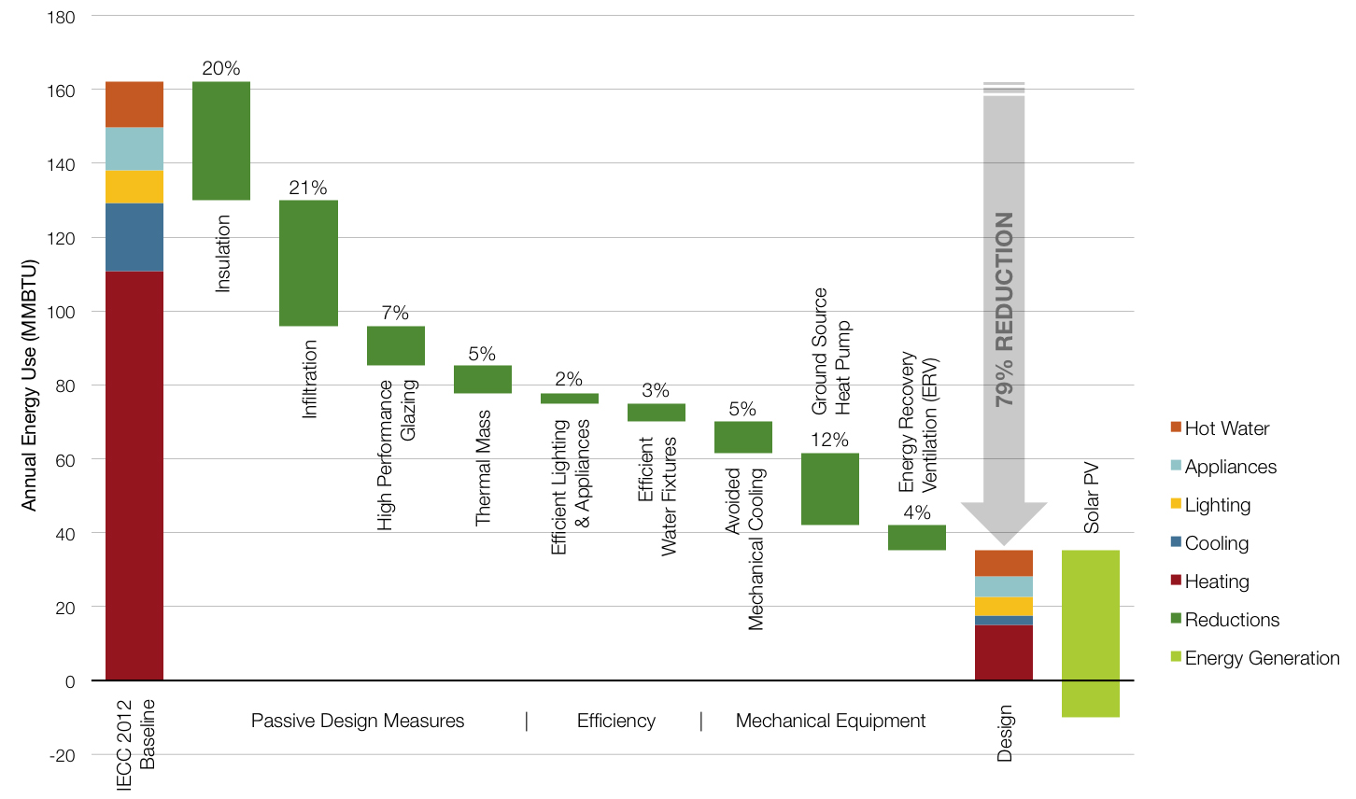This screenshot has height=799, width=1356.
Task: Click the Reductions legend green swatch
Action: (x=1176, y=619)
